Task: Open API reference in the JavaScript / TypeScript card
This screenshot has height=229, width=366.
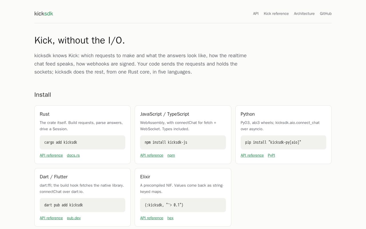Action: 152,155
